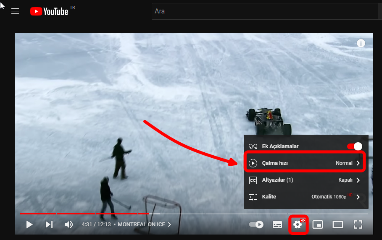Image resolution: width=382 pixels, height=240 pixels.
Task: Turn off Ek Açıklamalar toggle
Action: pyautogui.click(x=354, y=146)
